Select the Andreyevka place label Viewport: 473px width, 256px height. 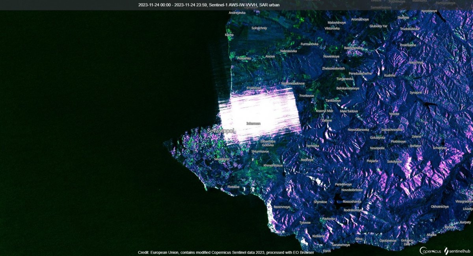(x=237, y=13)
